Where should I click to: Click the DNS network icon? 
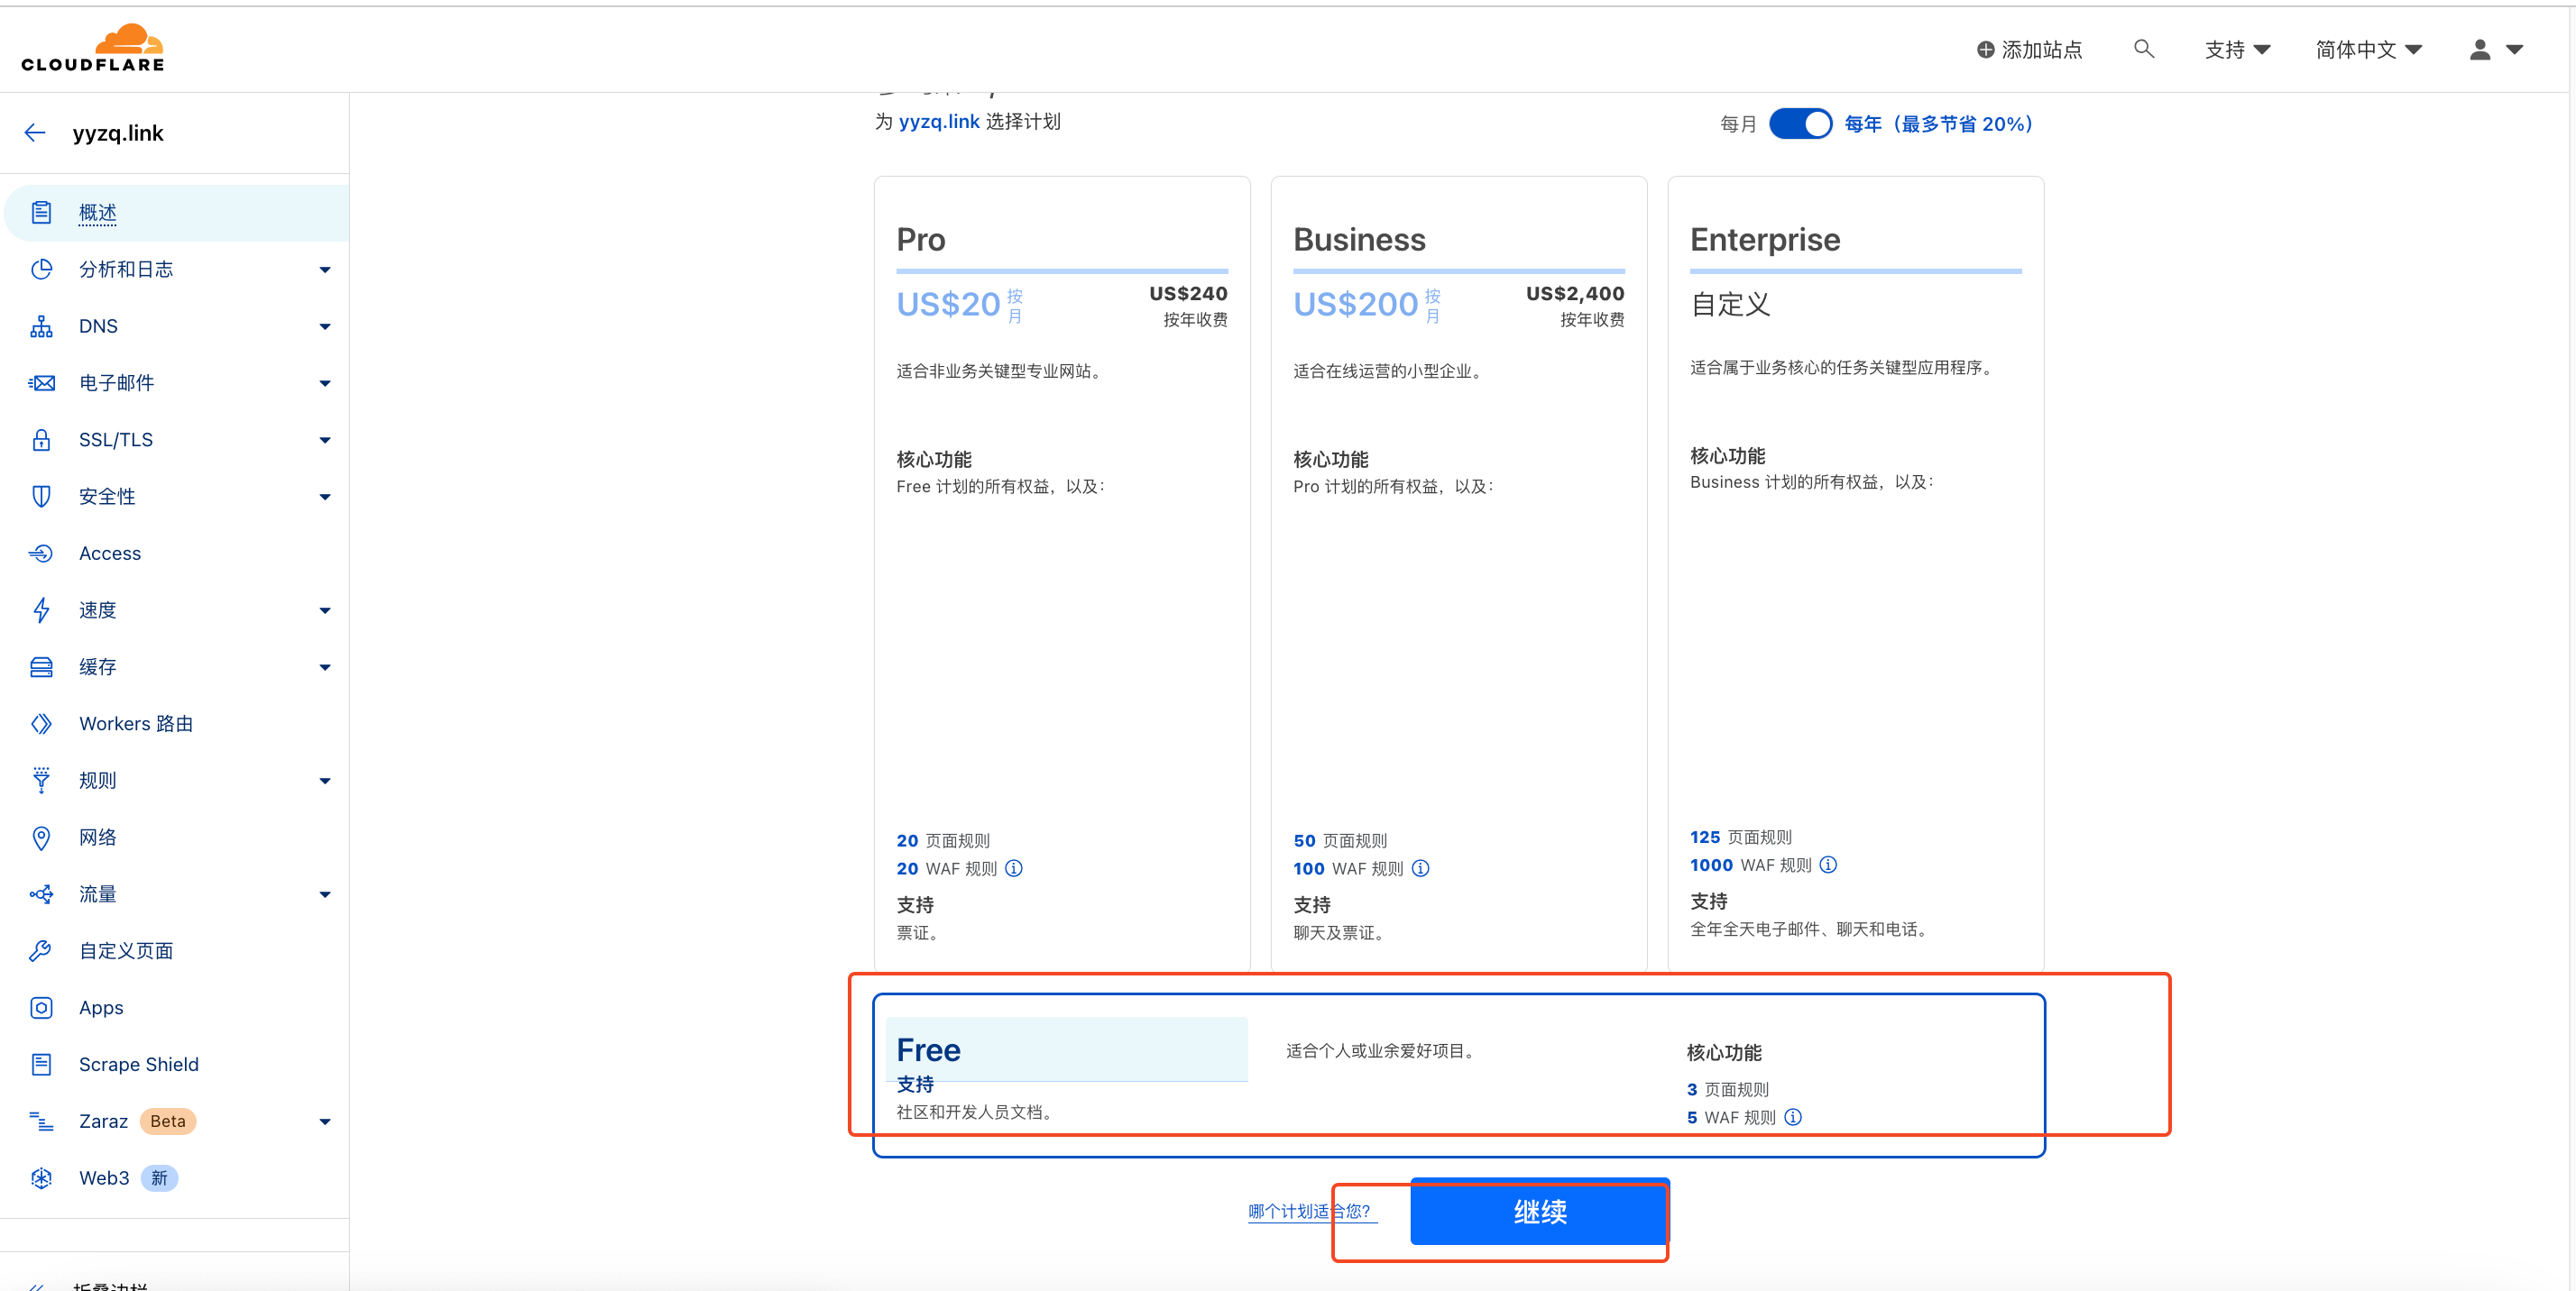(x=41, y=326)
